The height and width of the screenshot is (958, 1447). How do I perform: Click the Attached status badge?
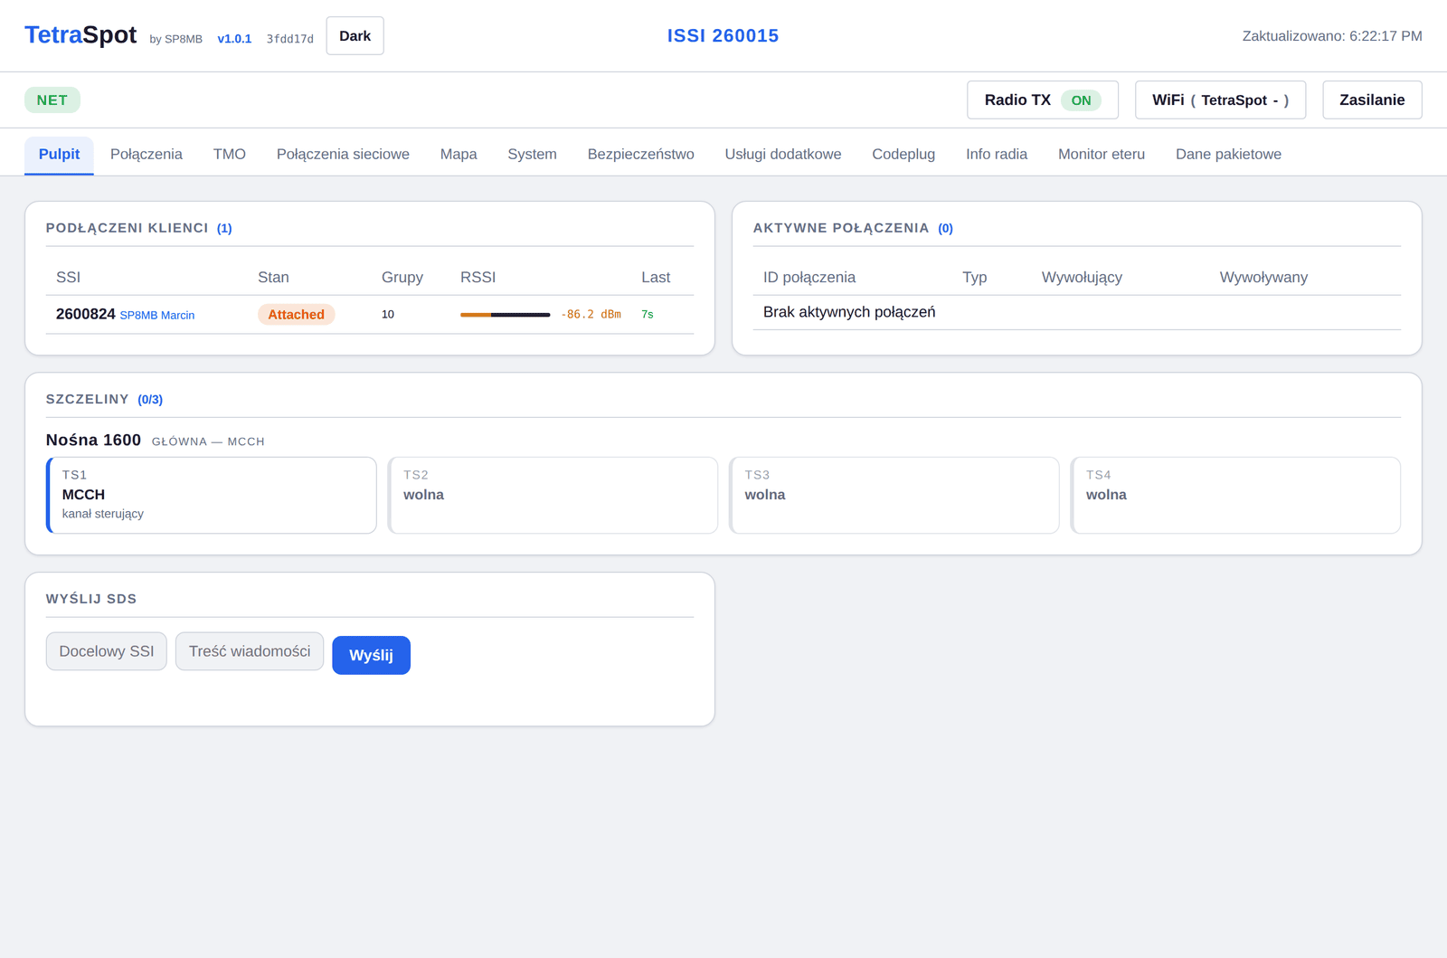(296, 314)
